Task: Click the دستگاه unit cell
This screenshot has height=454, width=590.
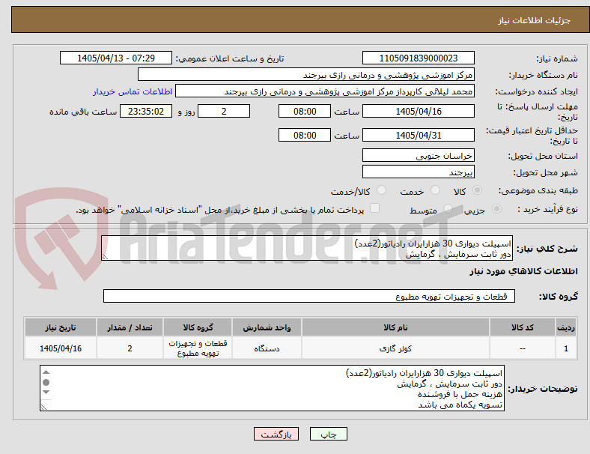Action: point(267,348)
